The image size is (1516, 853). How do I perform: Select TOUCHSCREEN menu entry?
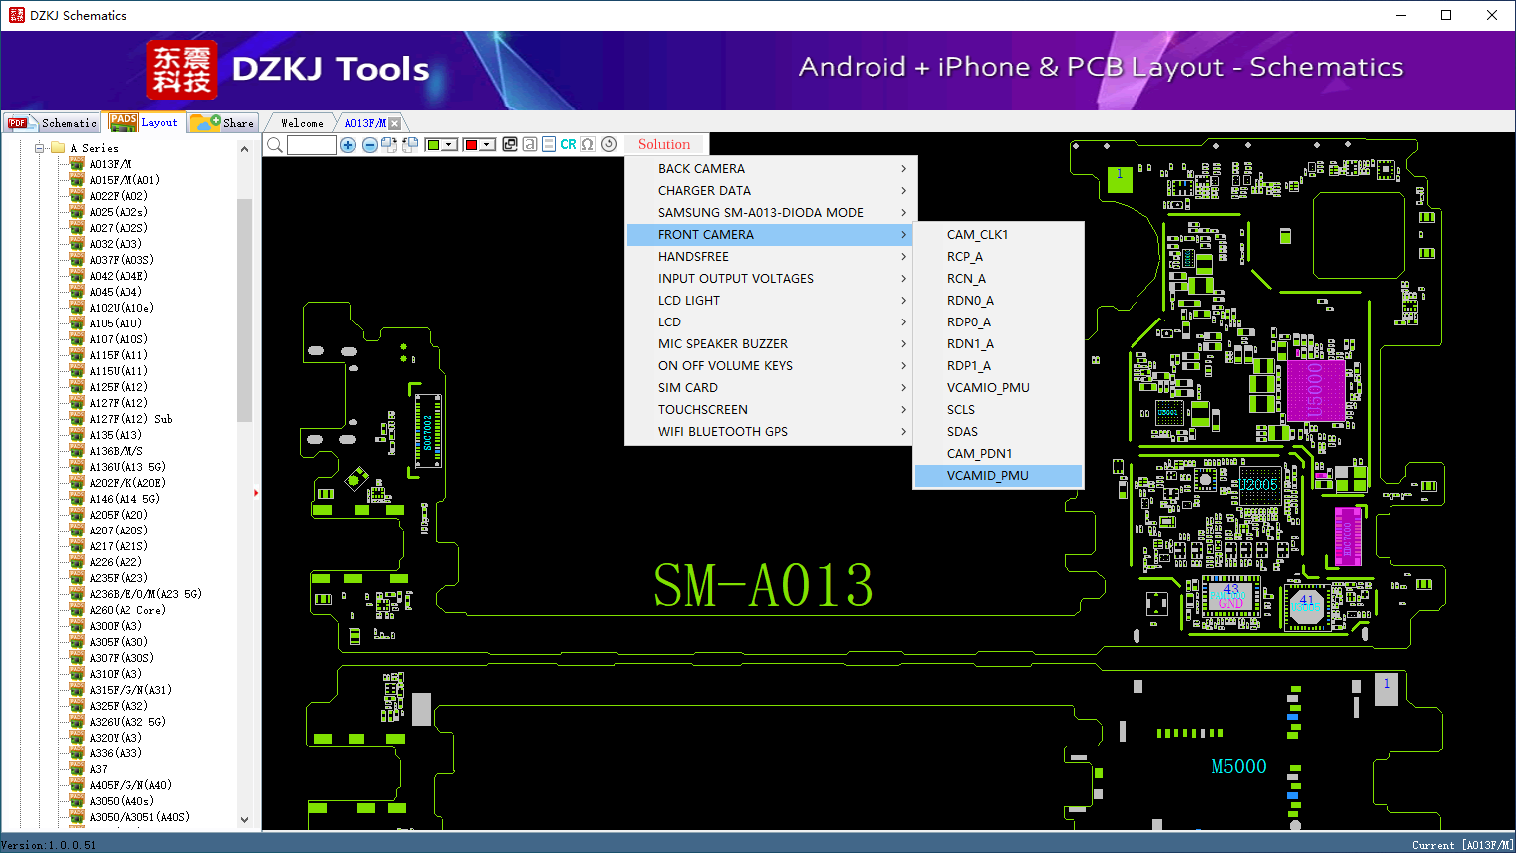pos(771,410)
